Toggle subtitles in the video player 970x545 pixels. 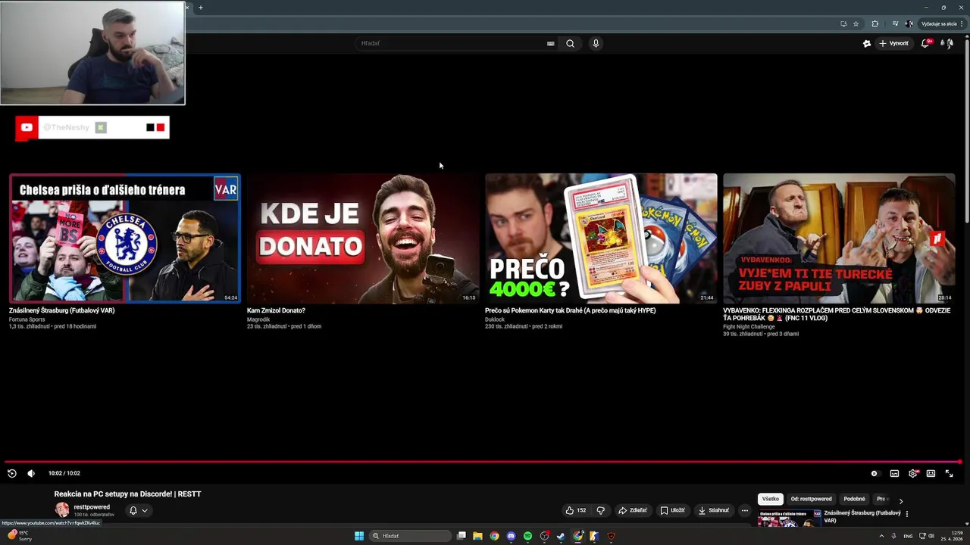tap(894, 473)
